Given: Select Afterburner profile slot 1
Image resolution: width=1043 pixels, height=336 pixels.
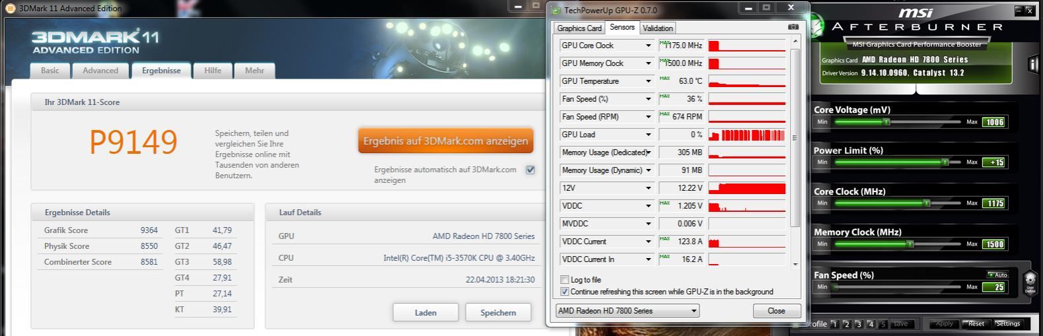Looking at the screenshot, I should coord(834,324).
